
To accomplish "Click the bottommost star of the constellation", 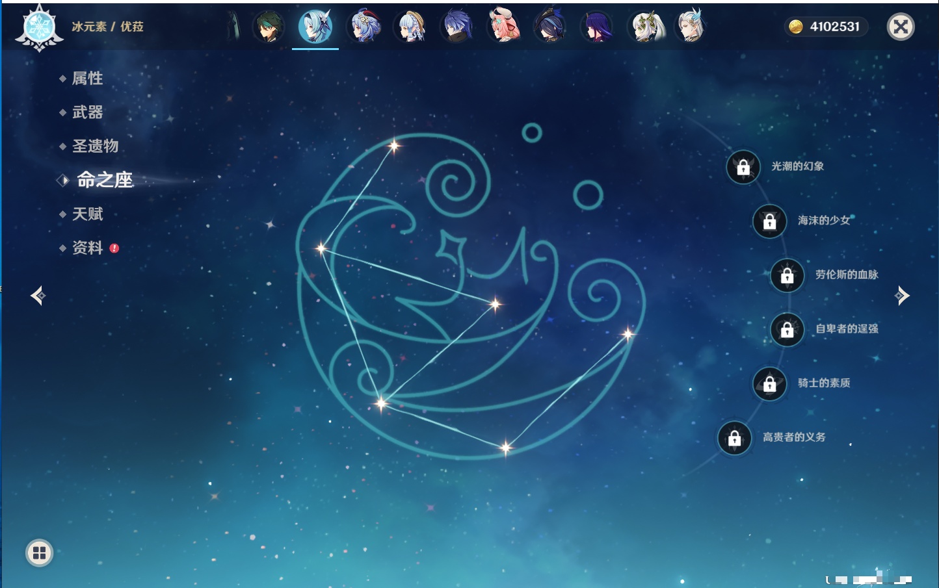I will click(506, 447).
